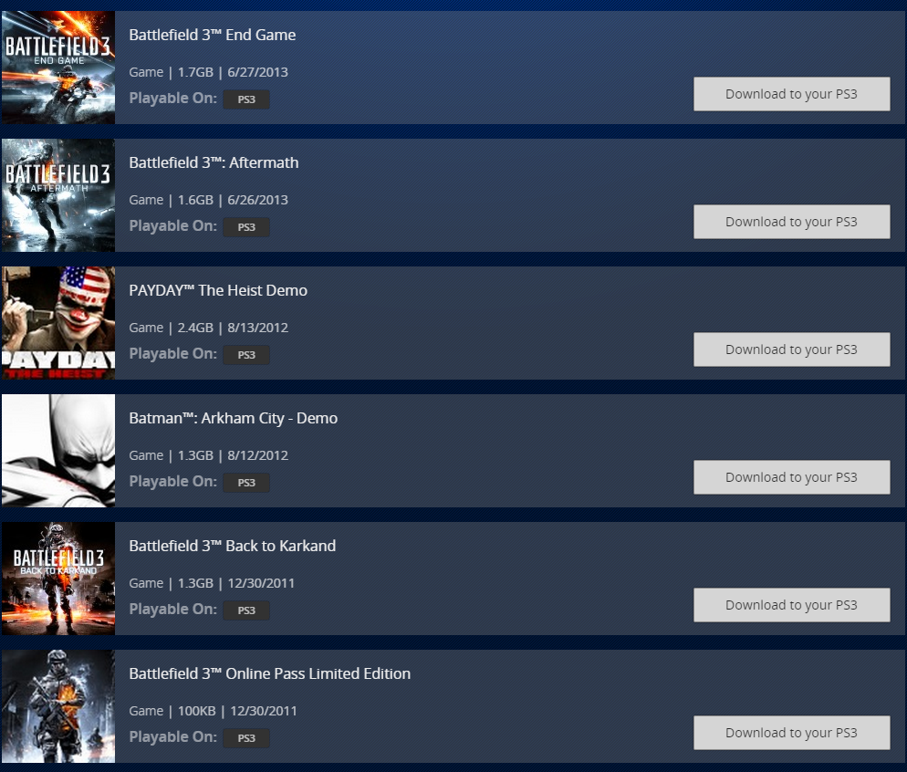Image resolution: width=907 pixels, height=772 pixels.
Task: Open the Battlefield 3 Aftermath cover art
Action: 58,195
